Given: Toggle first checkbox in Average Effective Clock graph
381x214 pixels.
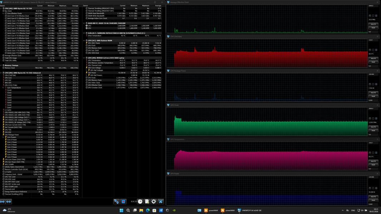Looking at the screenshot, I should [x=370, y=16].
